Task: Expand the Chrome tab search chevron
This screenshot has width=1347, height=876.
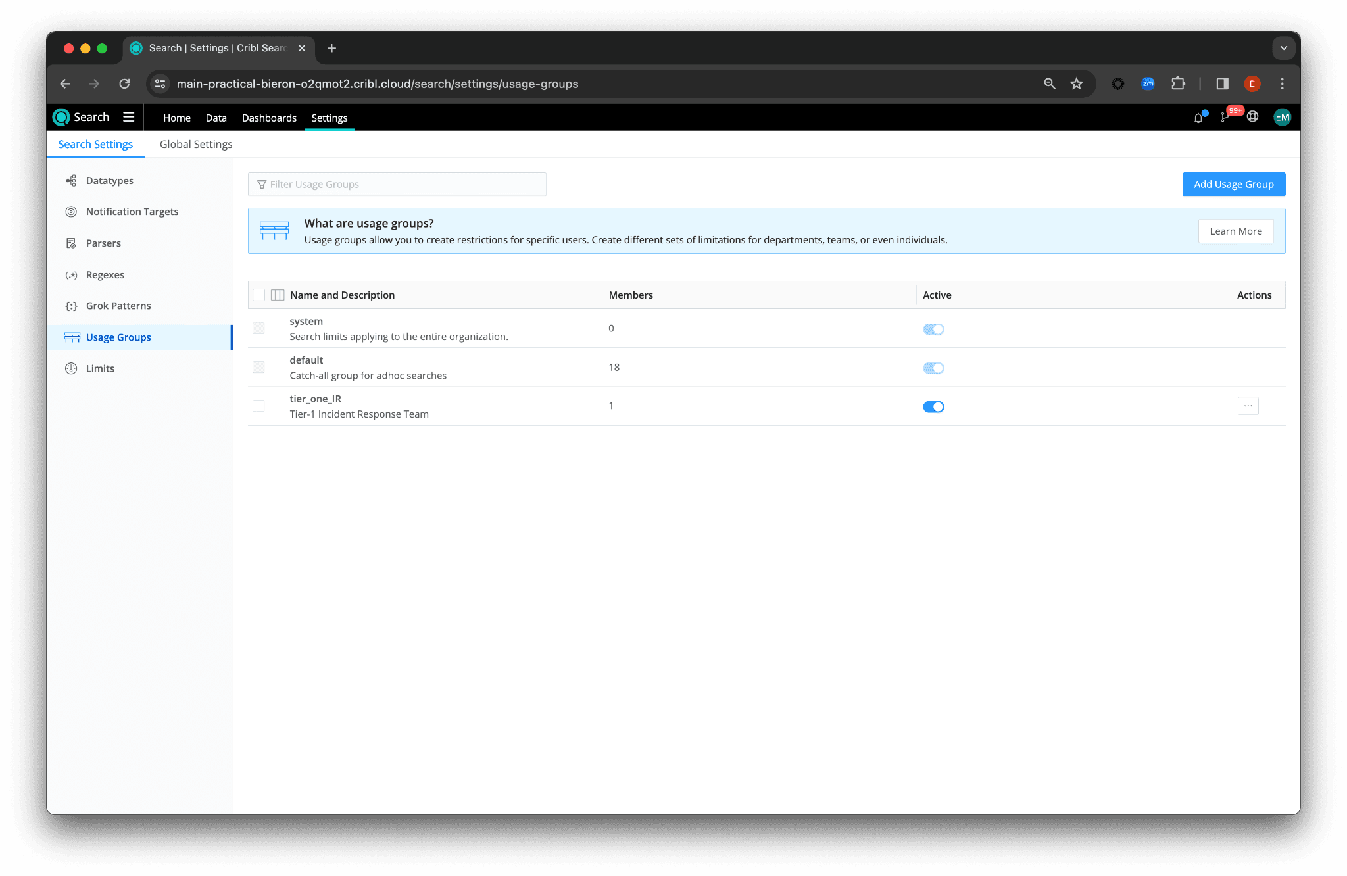Action: click(1283, 48)
